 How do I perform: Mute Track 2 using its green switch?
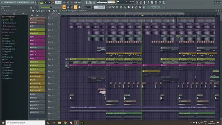click(59, 28)
